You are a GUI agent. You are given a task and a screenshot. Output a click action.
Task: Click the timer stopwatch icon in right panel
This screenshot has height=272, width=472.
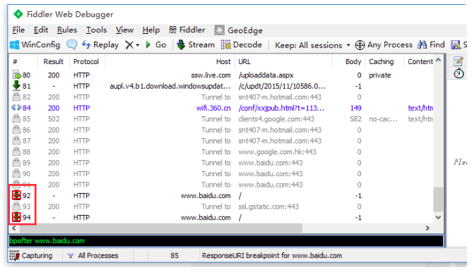pos(459,73)
